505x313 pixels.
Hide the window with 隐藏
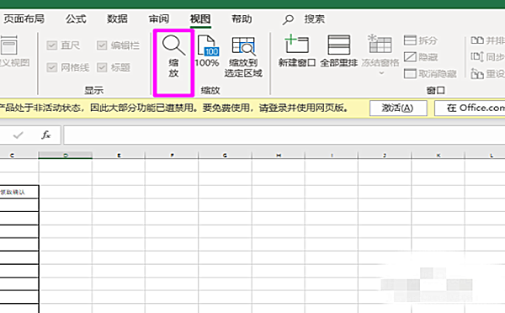tap(421, 57)
